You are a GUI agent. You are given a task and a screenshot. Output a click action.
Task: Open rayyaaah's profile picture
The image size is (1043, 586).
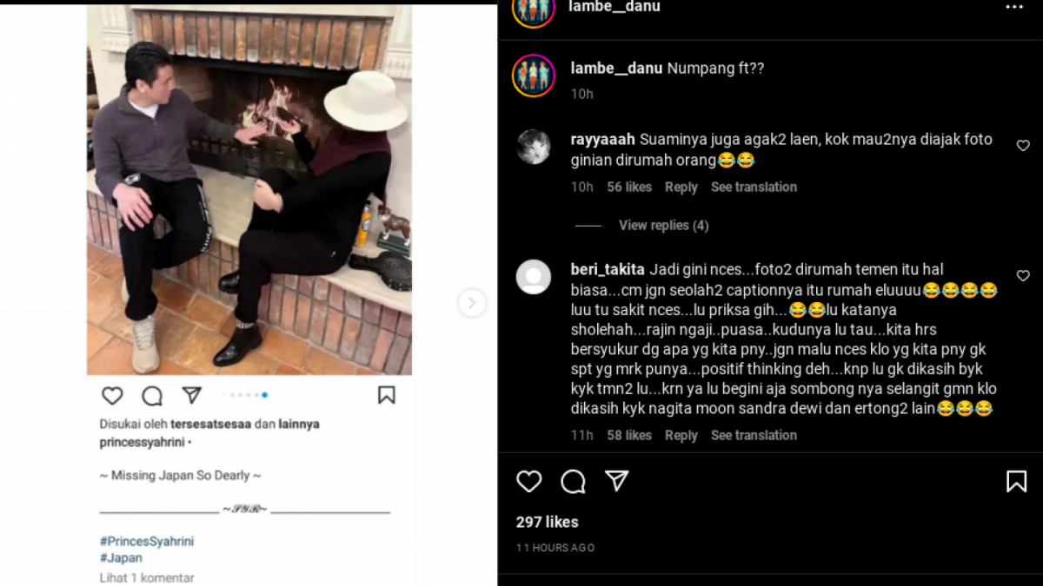click(x=534, y=147)
